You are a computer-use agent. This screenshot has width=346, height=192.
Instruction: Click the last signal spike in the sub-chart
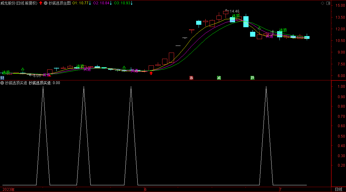point(266,136)
